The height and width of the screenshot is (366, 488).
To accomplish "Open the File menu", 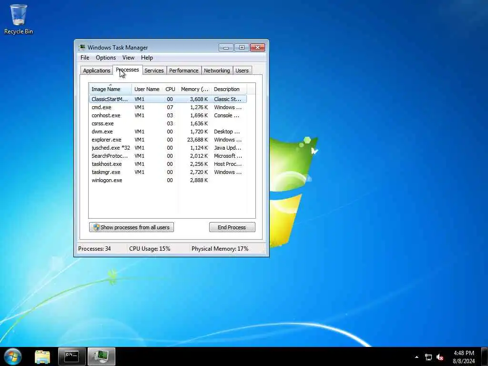I will [85, 58].
